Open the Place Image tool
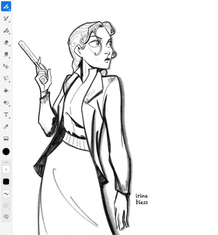 point(6,139)
